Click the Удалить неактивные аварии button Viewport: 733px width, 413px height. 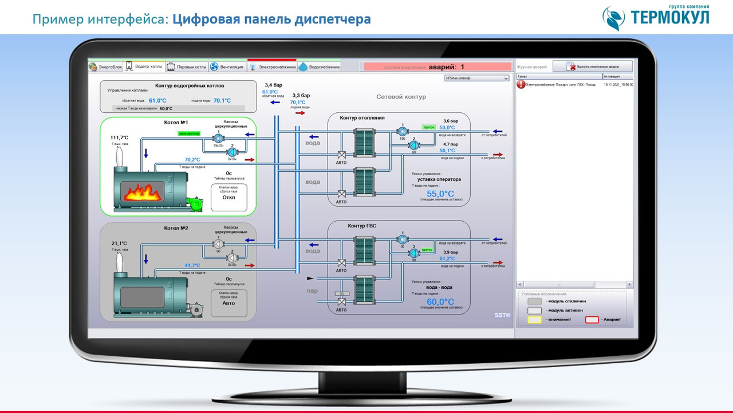coord(593,66)
